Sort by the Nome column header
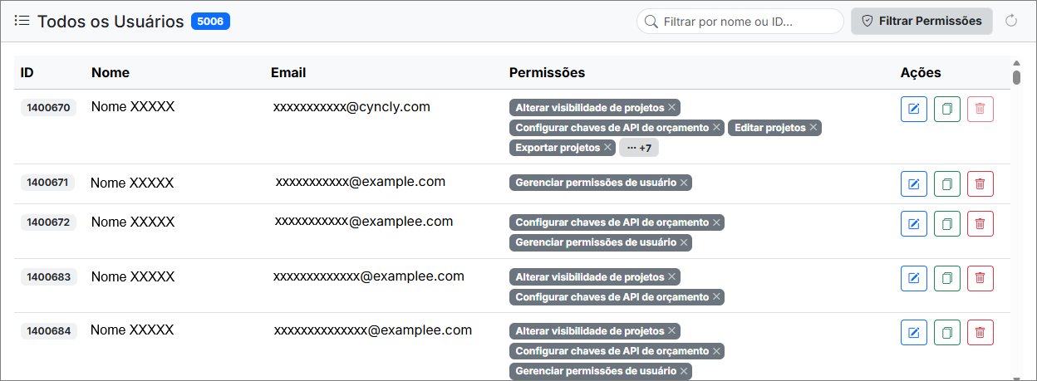Viewport: 1037px width, 381px height. coord(111,72)
